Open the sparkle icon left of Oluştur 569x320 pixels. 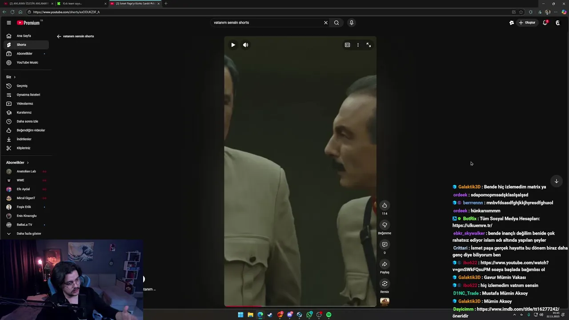(x=512, y=23)
